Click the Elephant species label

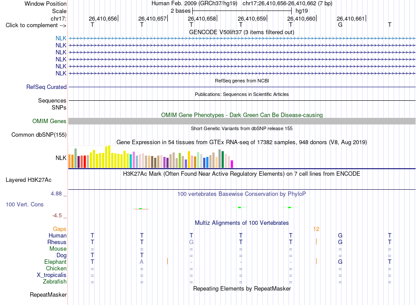(55, 262)
